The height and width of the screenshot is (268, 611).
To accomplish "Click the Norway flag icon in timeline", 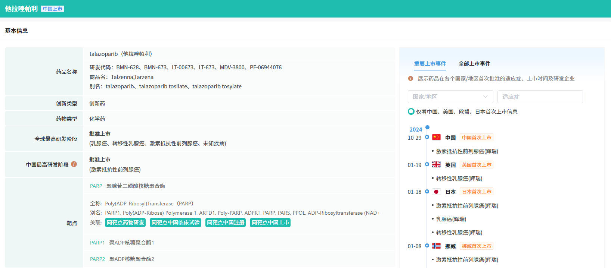I will pos(436,246).
